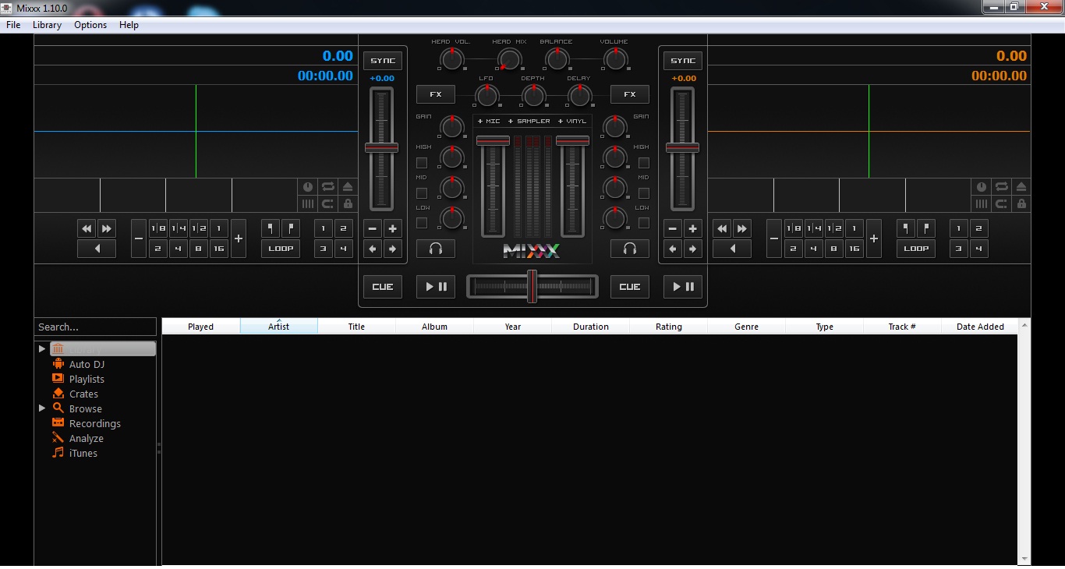Expand the Library tree node arrow
The height and width of the screenshot is (569, 1065).
(42, 349)
